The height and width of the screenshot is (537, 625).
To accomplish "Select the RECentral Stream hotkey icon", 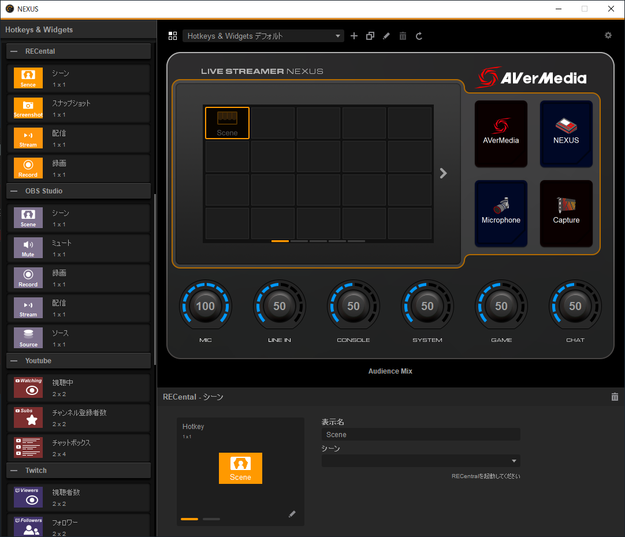I will pyautogui.click(x=28, y=138).
